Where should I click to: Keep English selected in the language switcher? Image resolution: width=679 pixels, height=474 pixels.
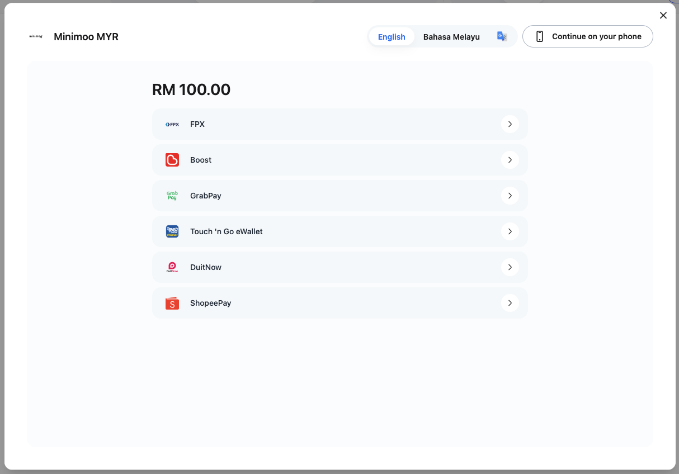[x=392, y=36]
